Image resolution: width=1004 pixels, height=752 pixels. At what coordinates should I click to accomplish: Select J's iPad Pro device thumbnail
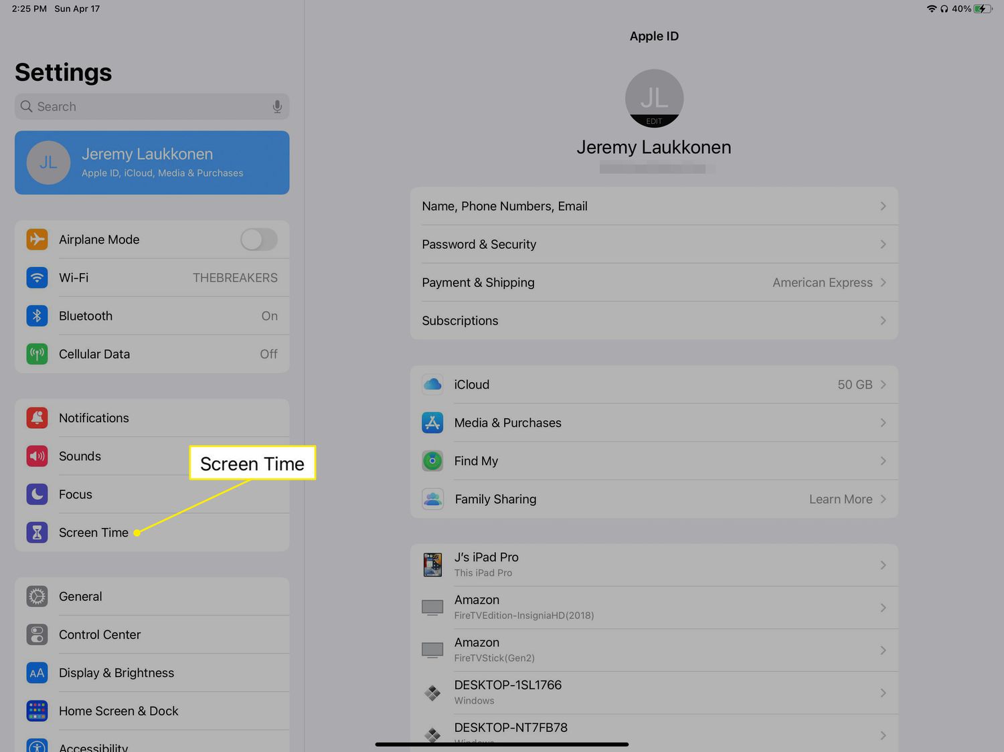(432, 565)
